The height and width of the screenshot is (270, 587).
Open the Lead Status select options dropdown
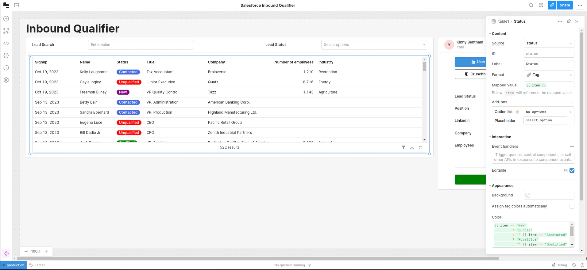(374, 45)
